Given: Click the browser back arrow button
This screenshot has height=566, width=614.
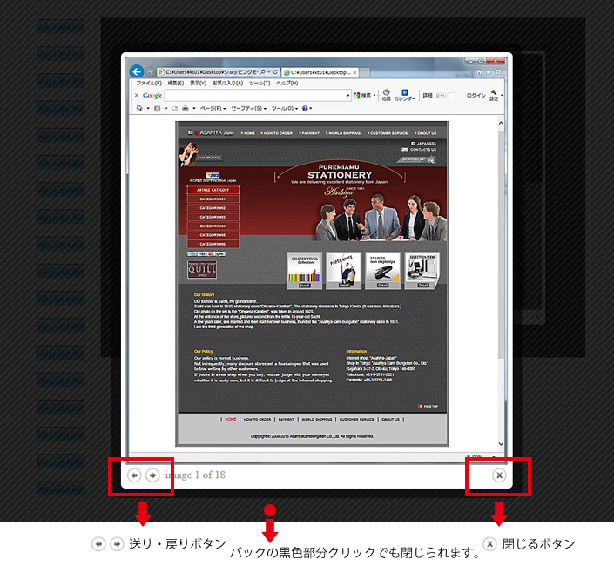Looking at the screenshot, I should [x=136, y=71].
